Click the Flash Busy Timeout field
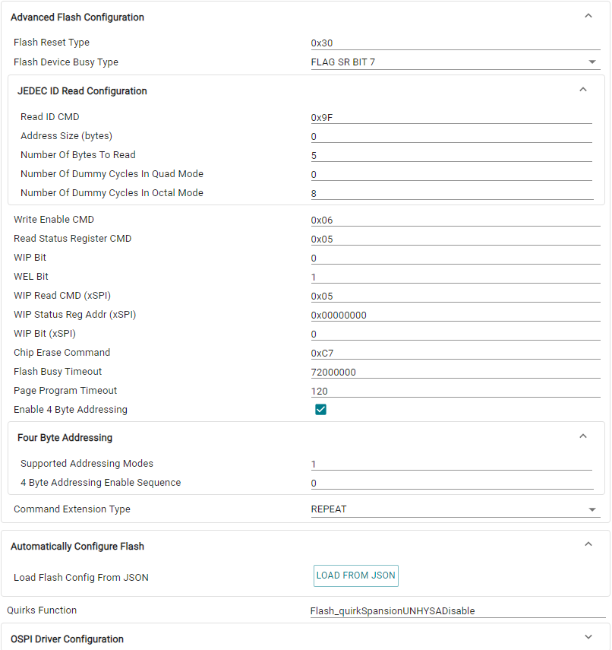This screenshot has width=612, height=650. pyautogui.click(x=456, y=373)
